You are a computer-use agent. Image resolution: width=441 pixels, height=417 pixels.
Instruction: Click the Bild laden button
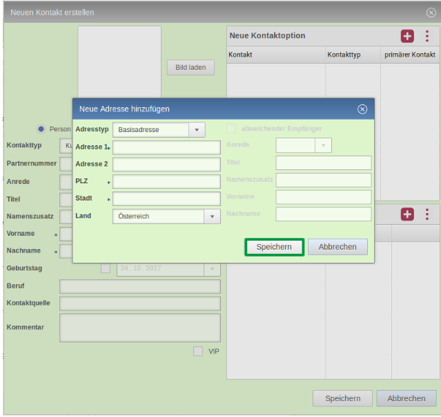(x=190, y=67)
